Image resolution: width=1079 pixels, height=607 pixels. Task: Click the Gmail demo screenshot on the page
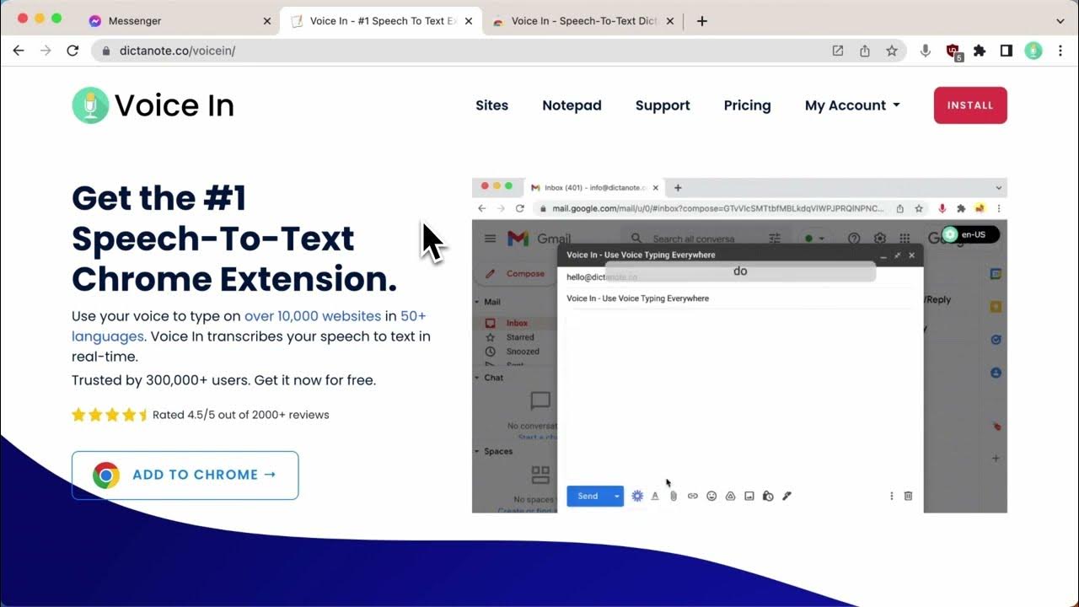[739, 345]
